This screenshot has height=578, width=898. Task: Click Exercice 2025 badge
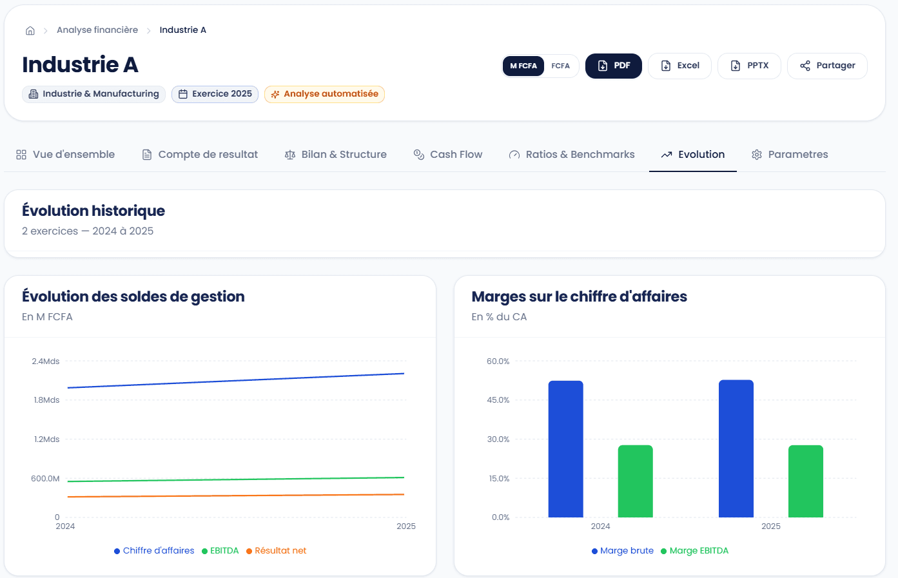coord(215,94)
